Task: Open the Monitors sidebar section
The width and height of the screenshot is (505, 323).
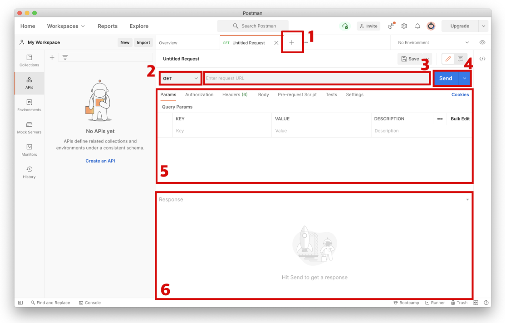Action: pyautogui.click(x=29, y=150)
